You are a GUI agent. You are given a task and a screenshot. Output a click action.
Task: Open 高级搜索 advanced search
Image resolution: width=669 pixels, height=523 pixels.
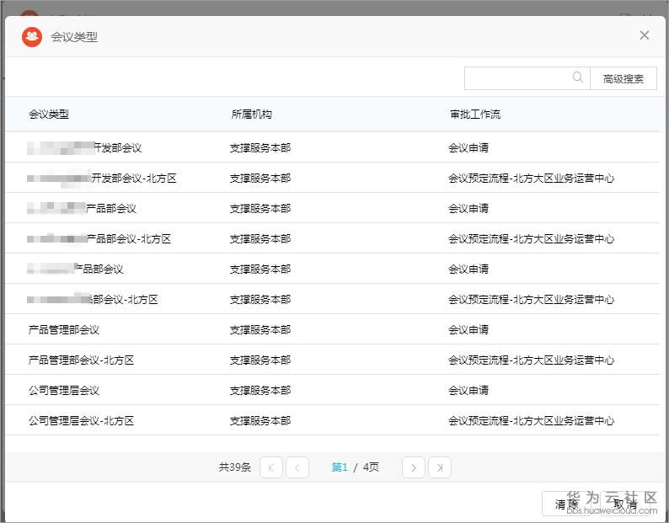[623, 78]
